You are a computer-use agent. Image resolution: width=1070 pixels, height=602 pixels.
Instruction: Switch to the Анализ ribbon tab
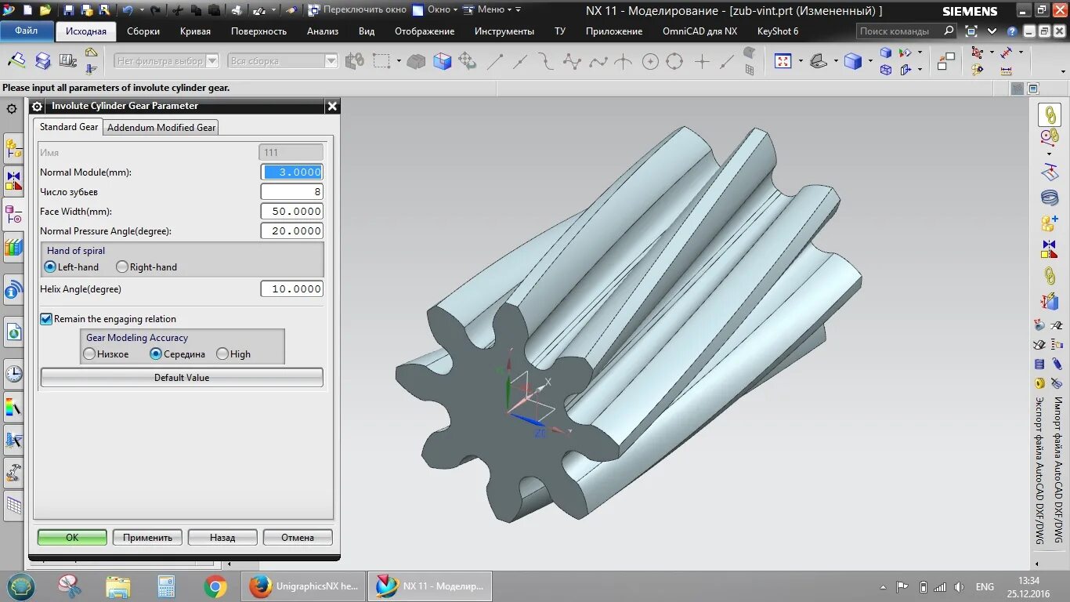(x=323, y=31)
